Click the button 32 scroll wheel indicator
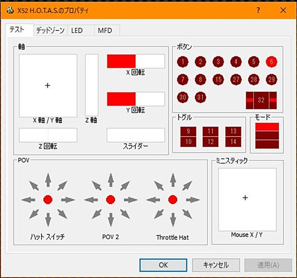Image resolution: width=297 pixels, height=278 pixels. click(261, 100)
